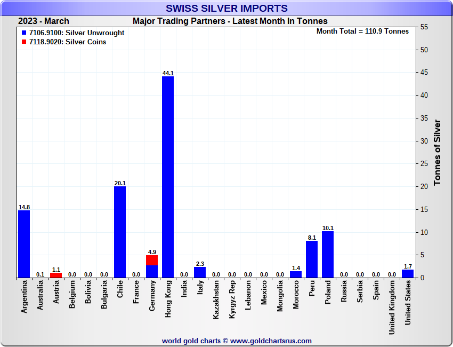Image resolution: width=453 pixels, height=347 pixels.
Task: Click the 8.1 value above Peru
Action: (x=312, y=238)
